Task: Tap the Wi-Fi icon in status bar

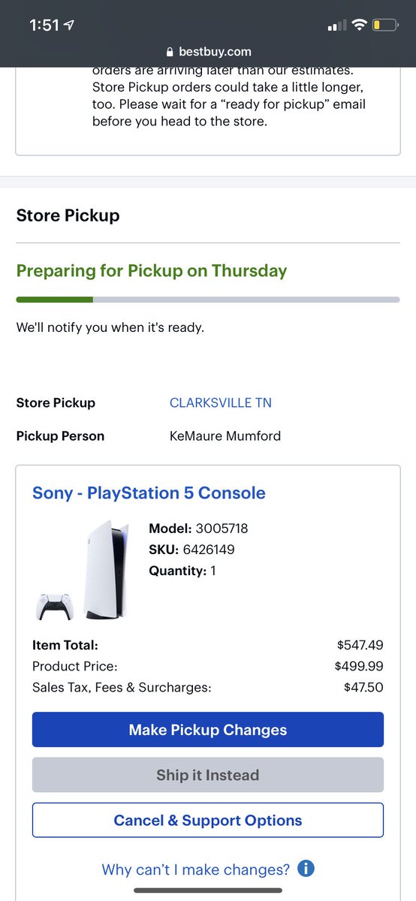Action: point(358,26)
